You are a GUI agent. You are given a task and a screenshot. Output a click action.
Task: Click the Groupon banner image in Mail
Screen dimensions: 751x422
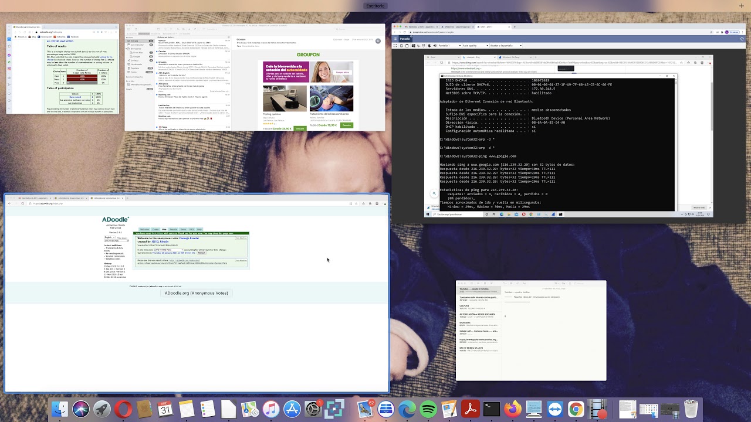[x=308, y=72]
